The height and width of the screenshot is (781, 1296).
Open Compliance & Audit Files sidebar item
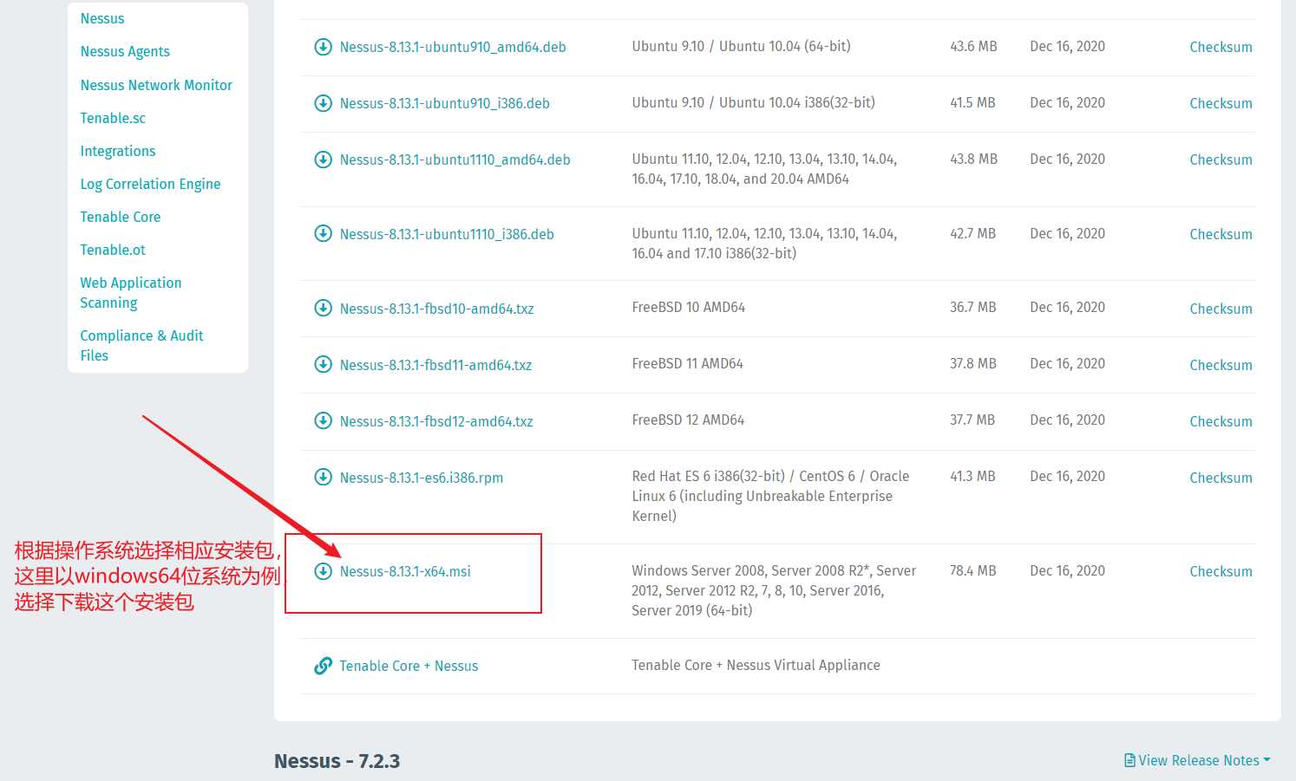(141, 345)
